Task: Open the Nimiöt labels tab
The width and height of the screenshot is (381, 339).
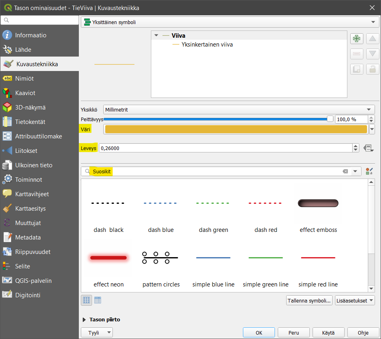Action: (x=24, y=79)
